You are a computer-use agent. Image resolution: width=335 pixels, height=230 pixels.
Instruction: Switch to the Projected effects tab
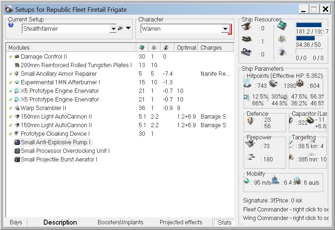click(x=181, y=222)
